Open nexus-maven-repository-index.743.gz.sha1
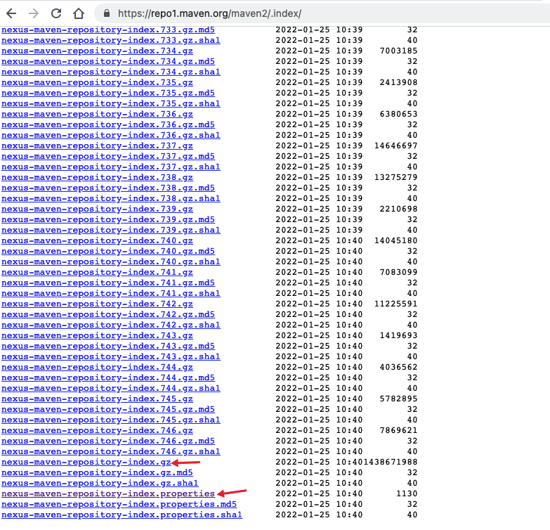The height and width of the screenshot is (530, 550). point(111,356)
